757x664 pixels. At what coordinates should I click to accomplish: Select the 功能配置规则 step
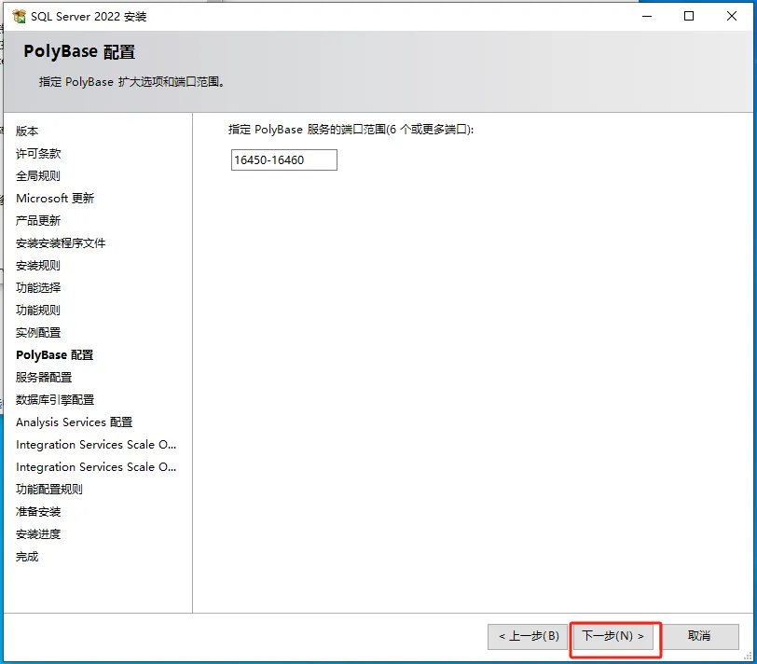click(49, 490)
